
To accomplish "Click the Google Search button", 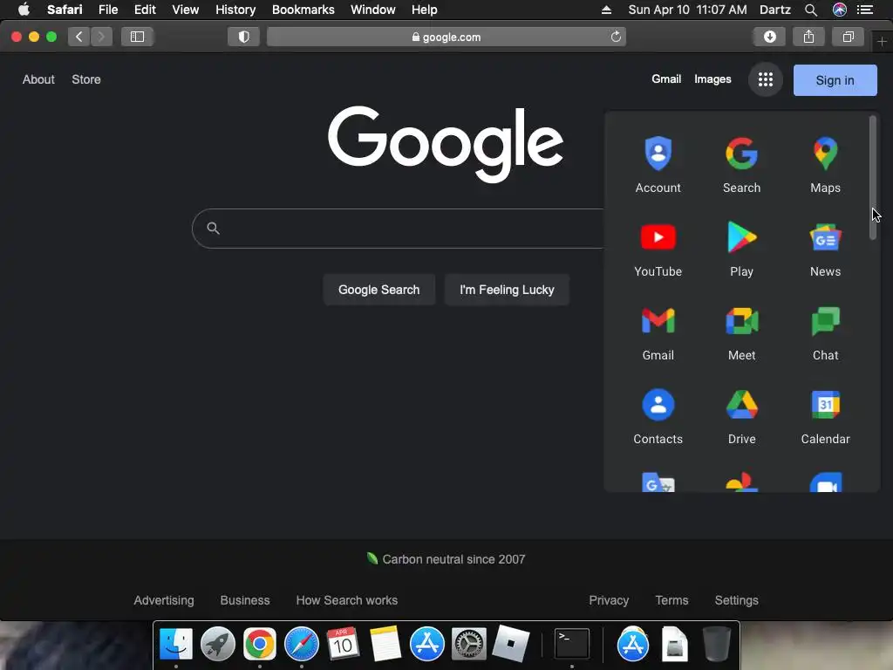I will pyautogui.click(x=378, y=290).
